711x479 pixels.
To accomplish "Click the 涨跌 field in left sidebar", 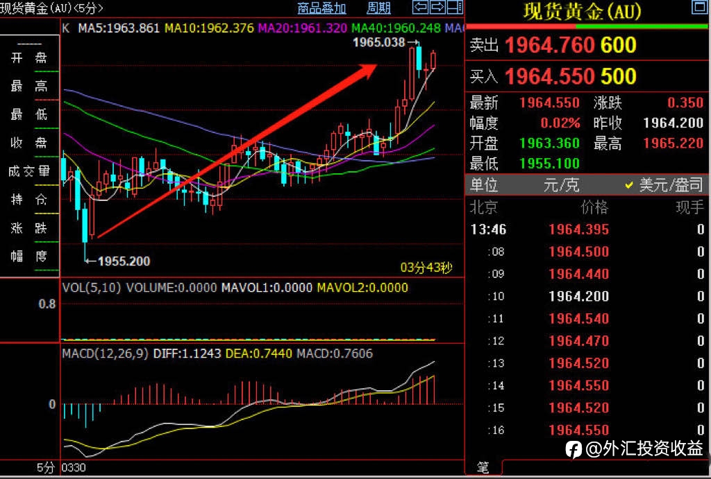I will click(x=29, y=227).
